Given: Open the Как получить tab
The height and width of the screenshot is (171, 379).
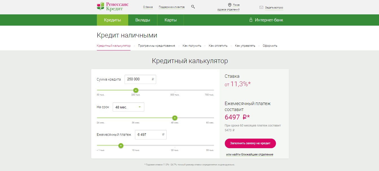Looking at the screenshot, I should pyautogui.click(x=192, y=46).
